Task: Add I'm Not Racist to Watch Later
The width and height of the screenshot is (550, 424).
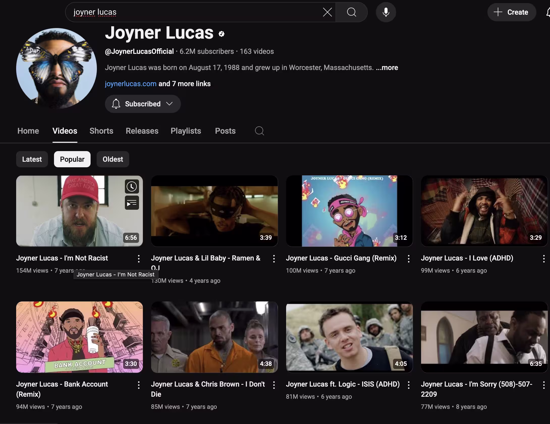Action: click(x=132, y=186)
